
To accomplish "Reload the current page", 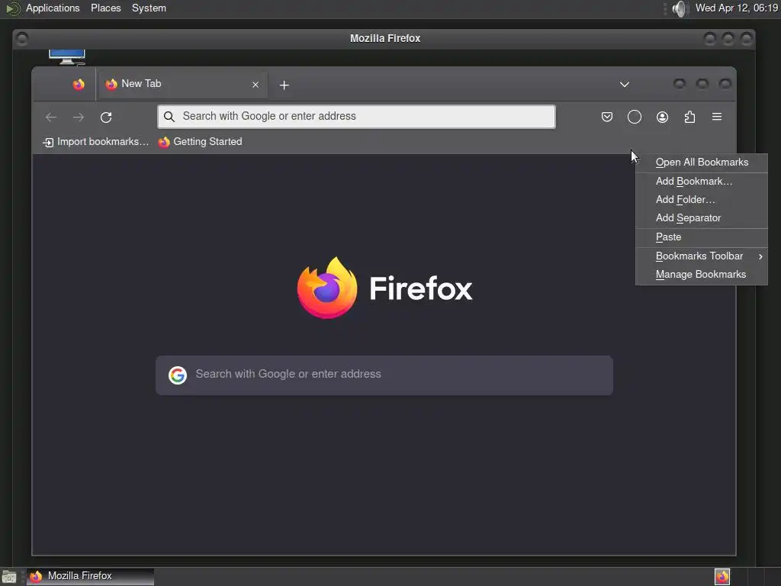I will point(106,117).
